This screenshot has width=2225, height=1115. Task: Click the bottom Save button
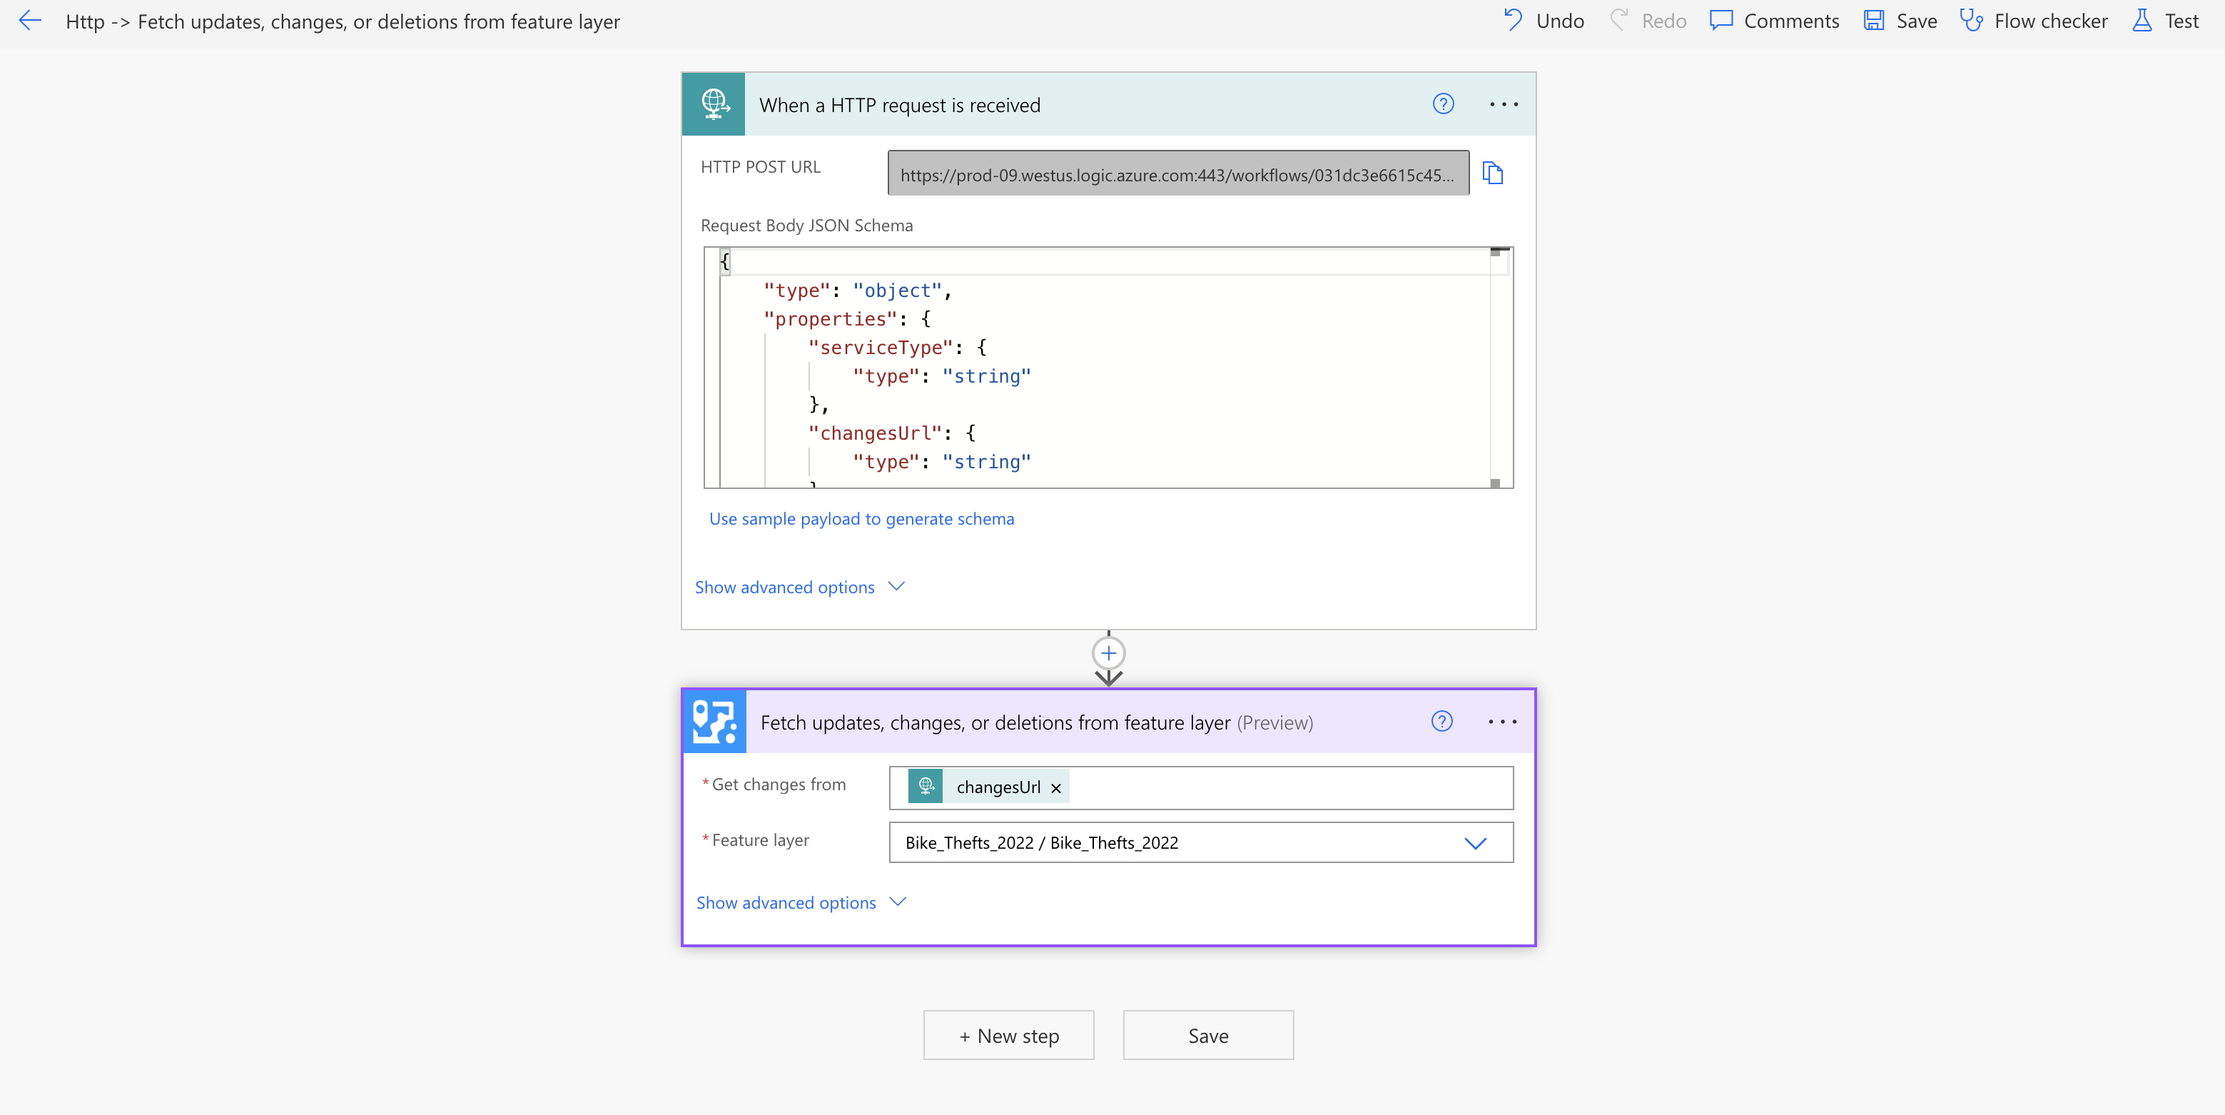(x=1207, y=1036)
